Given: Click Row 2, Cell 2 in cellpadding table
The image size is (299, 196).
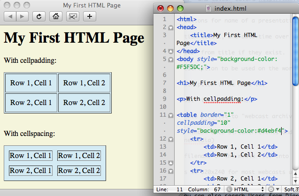Looking at the screenshot, I should pos(84,103).
